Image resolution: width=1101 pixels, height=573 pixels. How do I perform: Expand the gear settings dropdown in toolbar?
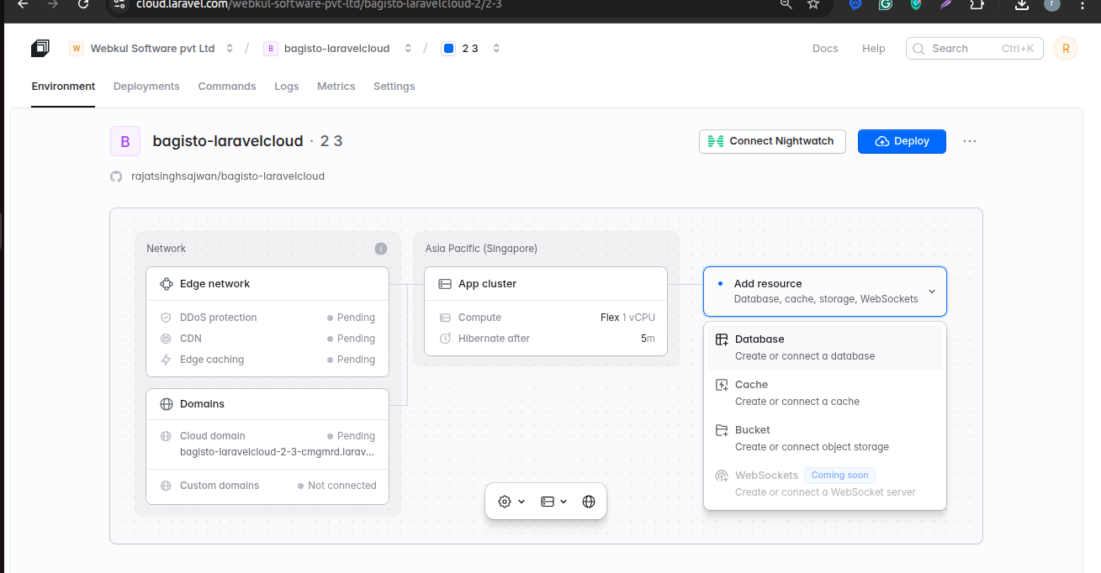click(x=511, y=502)
